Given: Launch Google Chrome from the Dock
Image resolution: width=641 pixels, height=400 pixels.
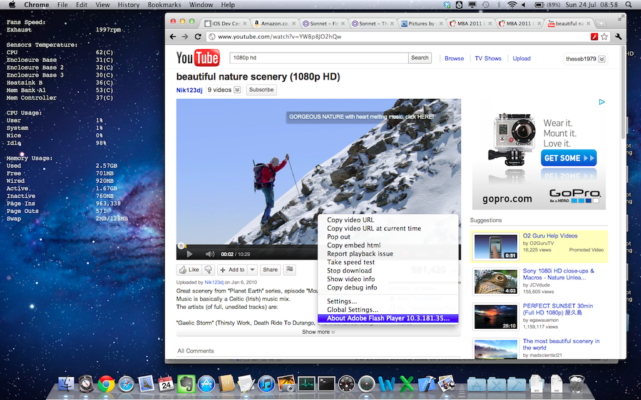Looking at the screenshot, I should point(106,384).
